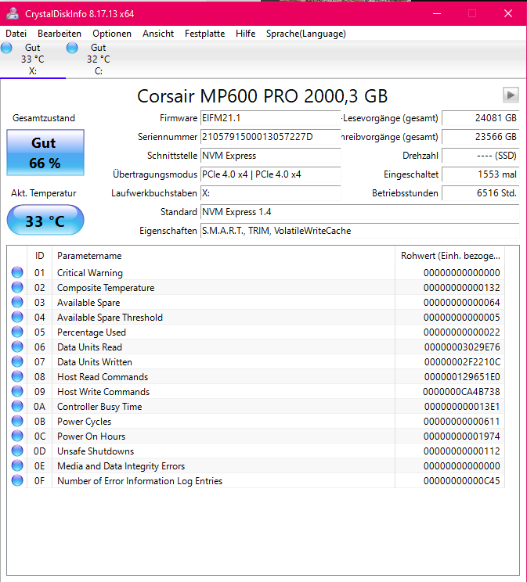This screenshot has height=582, width=527.
Task: Select the status orb for Error Information Log Entries
Action: coord(17,480)
